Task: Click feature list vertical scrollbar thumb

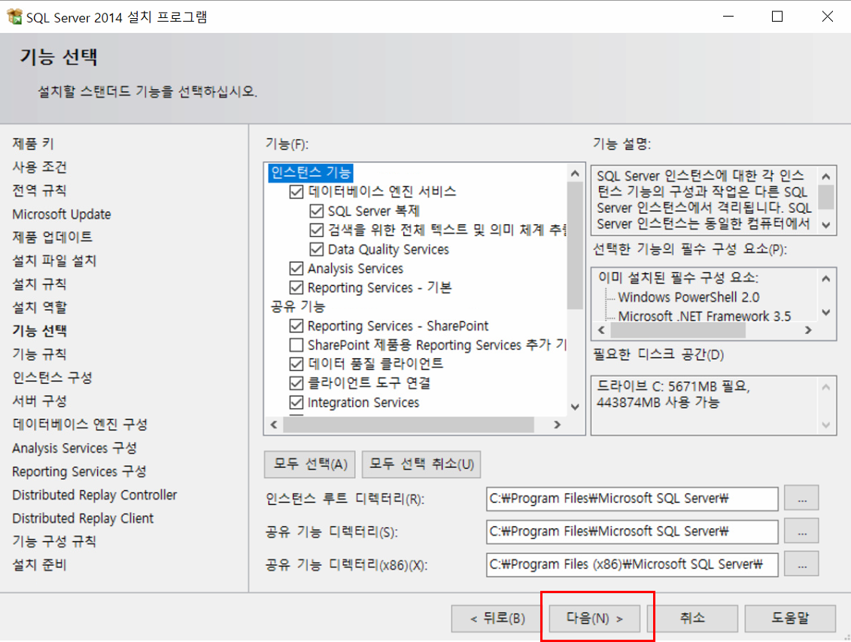Action: click(576, 246)
